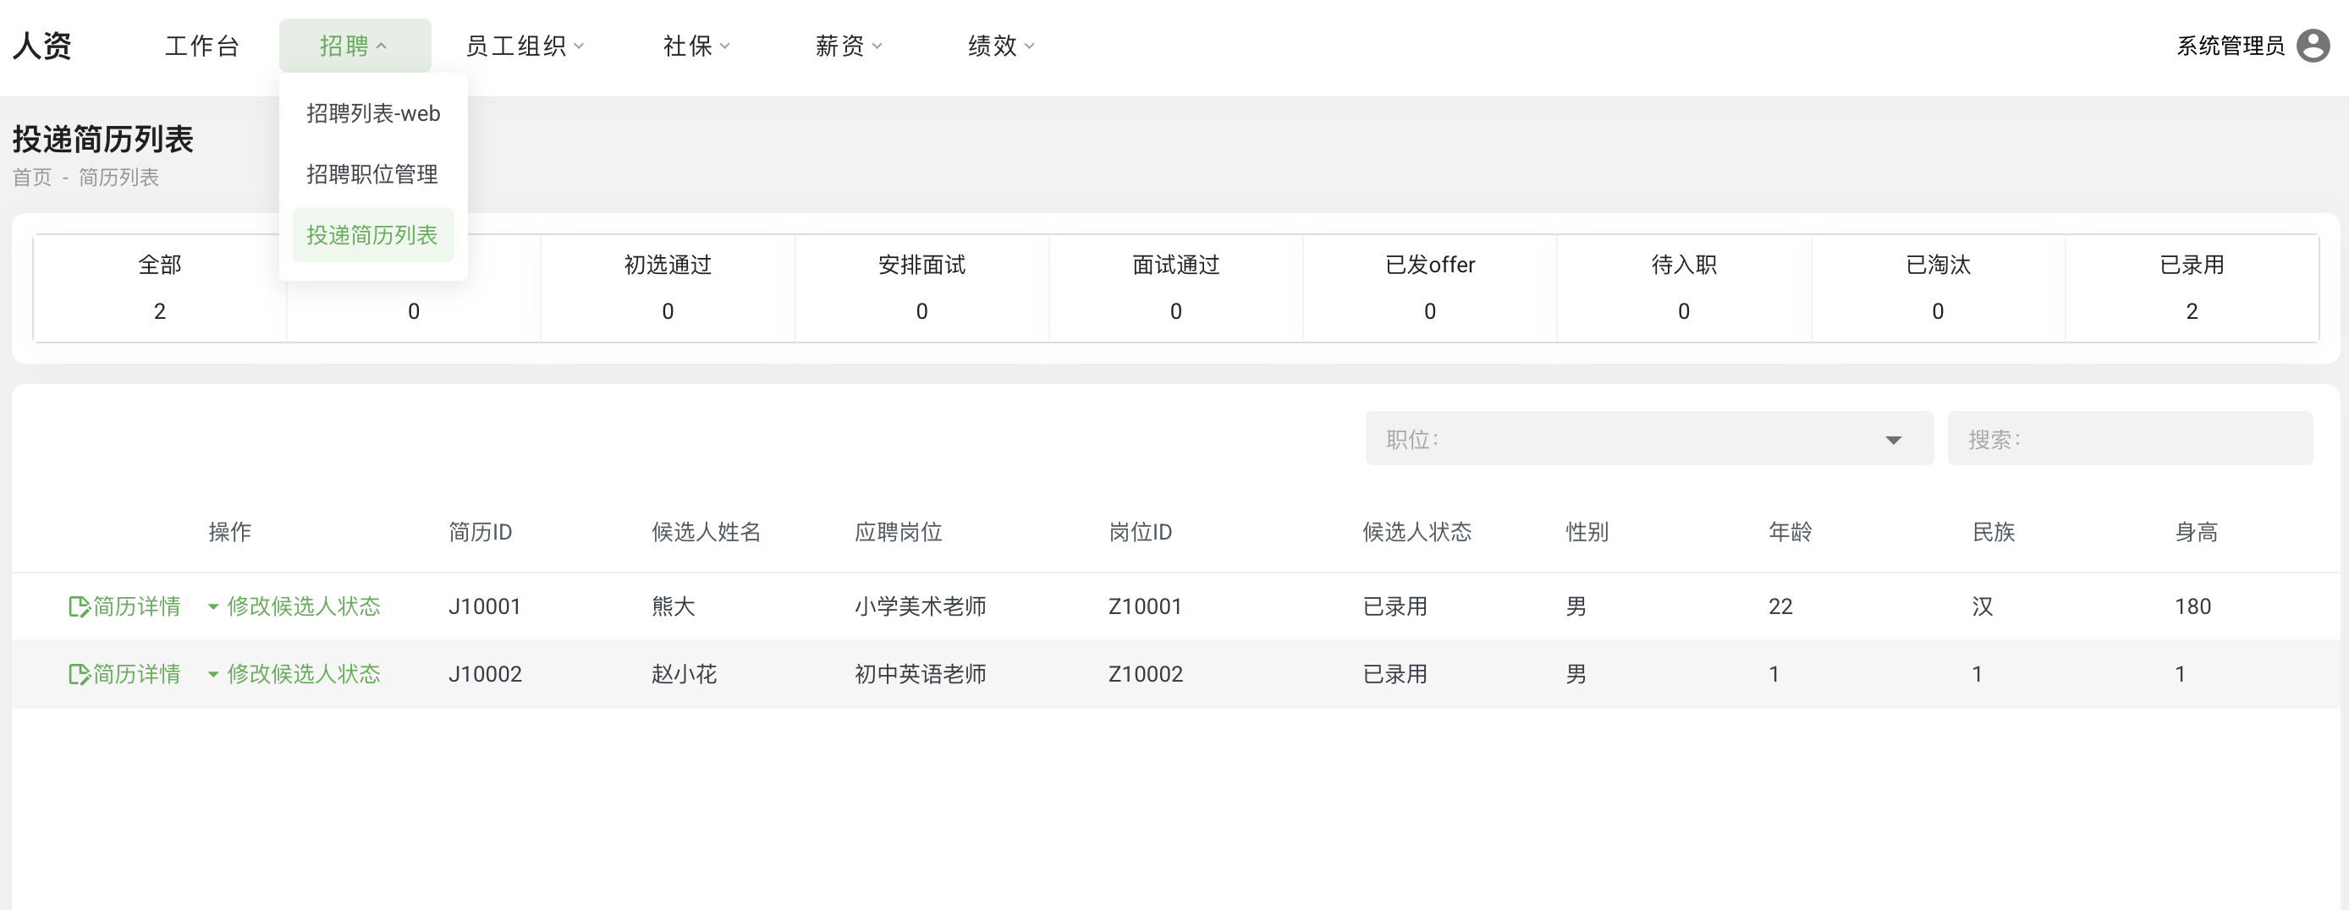Filter by 已录用 status card
The image size is (2349, 910).
point(2190,288)
